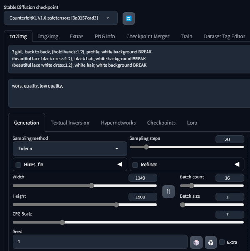Select the Generation sub-tab

[27, 123]
